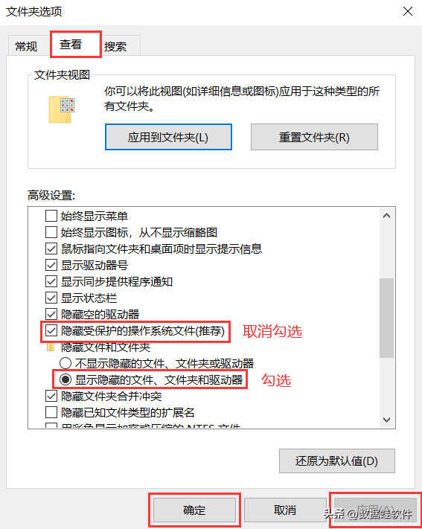Screen dimensions: 422x529
Task: Click 重置文件夹(R) button
Action: point(314,137)
